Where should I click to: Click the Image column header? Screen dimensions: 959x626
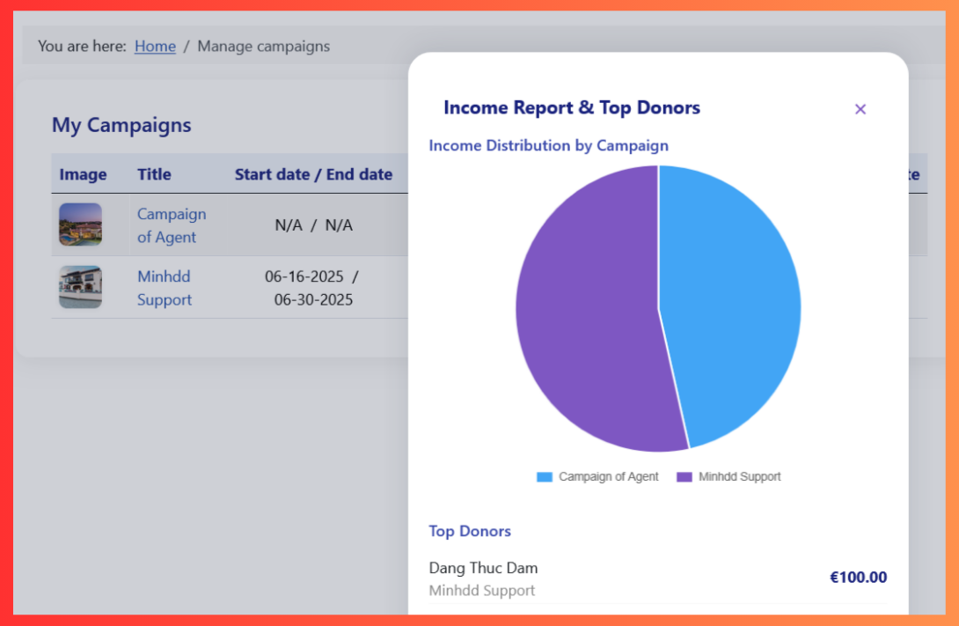tap(83, 174)
